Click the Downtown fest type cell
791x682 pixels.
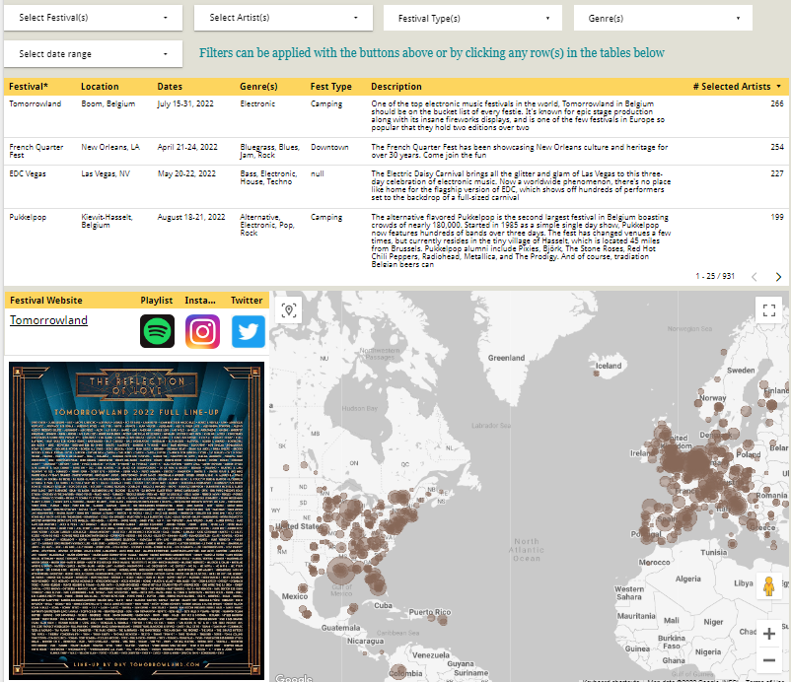[x=329, y=147]
